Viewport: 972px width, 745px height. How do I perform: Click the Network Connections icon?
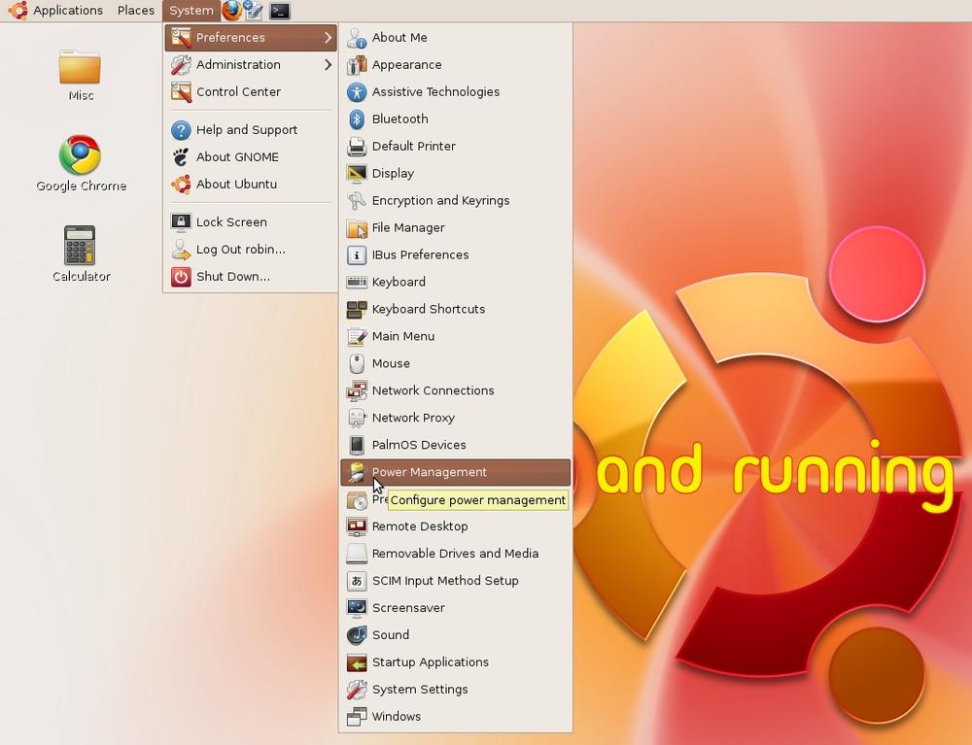pos(356,390)
